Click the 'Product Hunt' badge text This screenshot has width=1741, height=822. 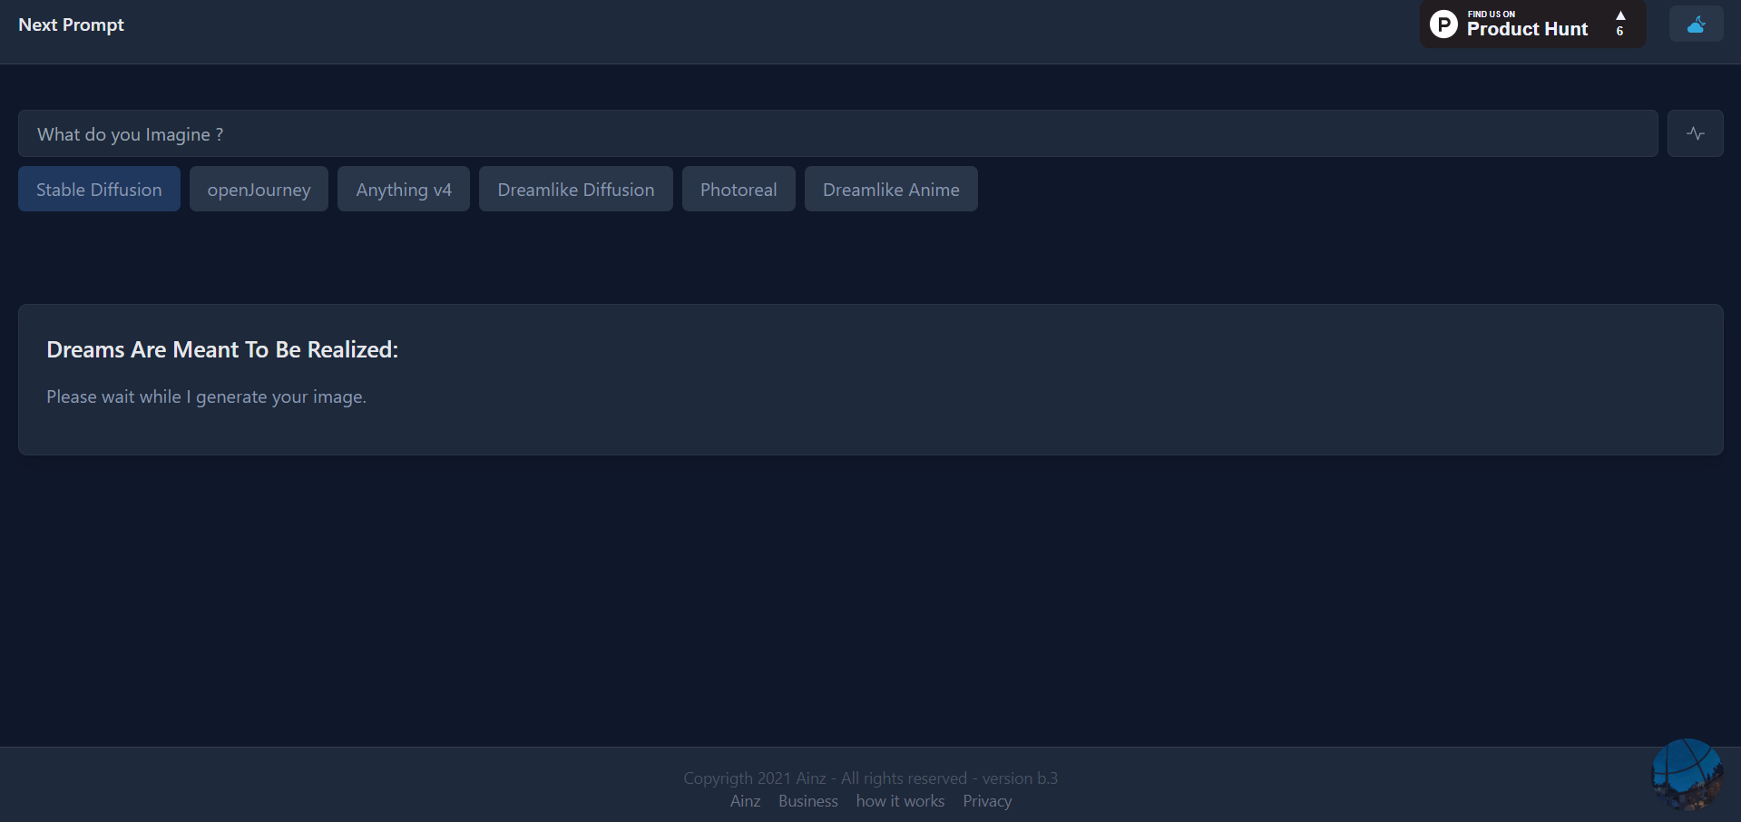pos(1527,29)
